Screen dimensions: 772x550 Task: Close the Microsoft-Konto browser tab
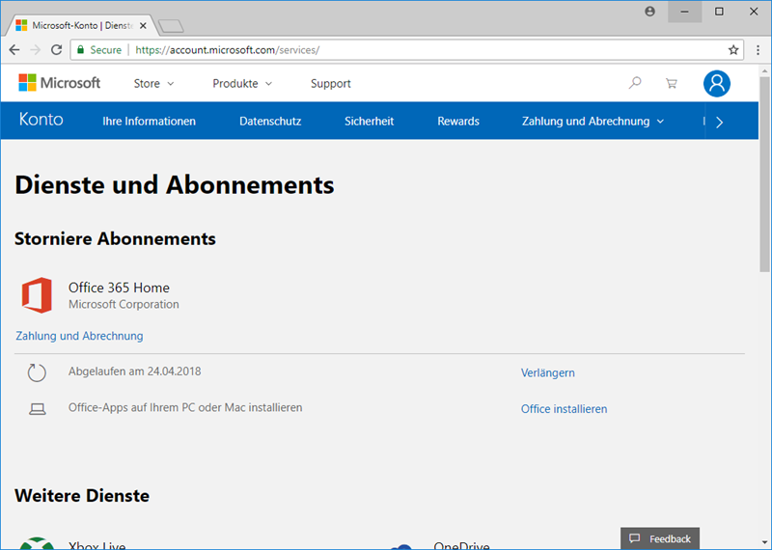click(143, 26)
